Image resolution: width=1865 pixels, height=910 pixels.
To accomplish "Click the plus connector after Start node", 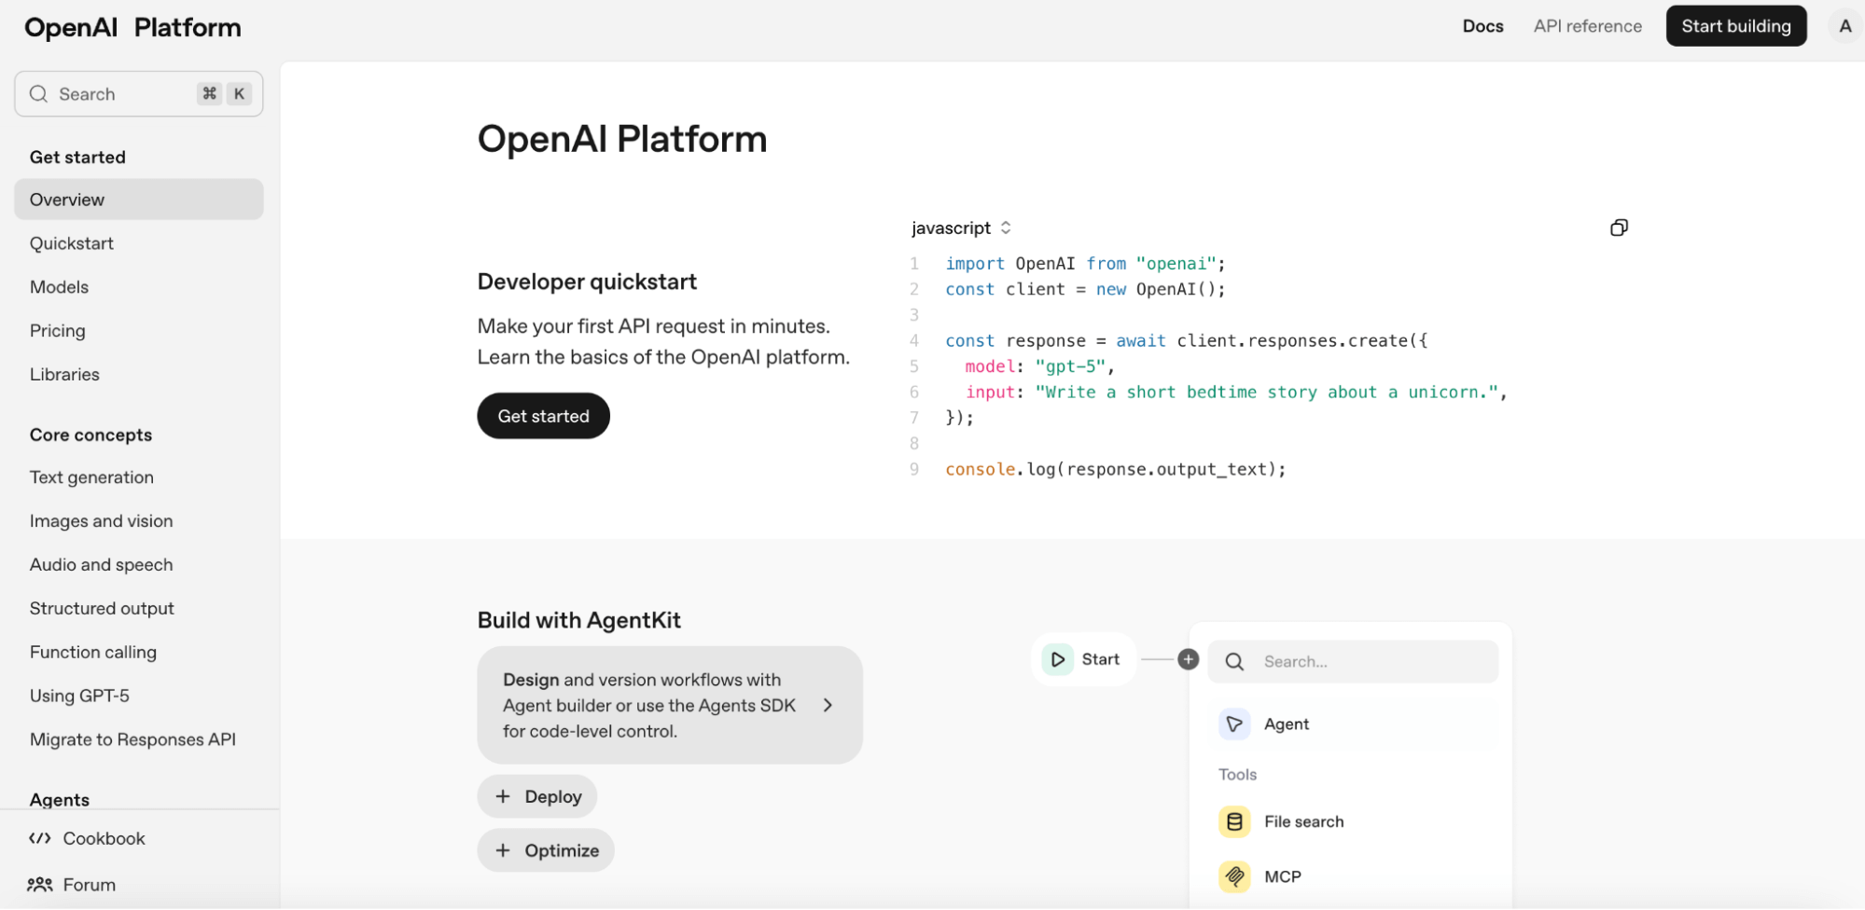I will click(x=1188, y=659).
